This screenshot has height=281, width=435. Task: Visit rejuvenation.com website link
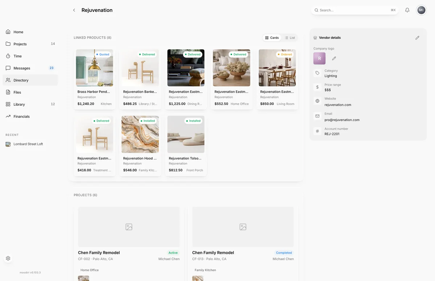click(337, 105)
